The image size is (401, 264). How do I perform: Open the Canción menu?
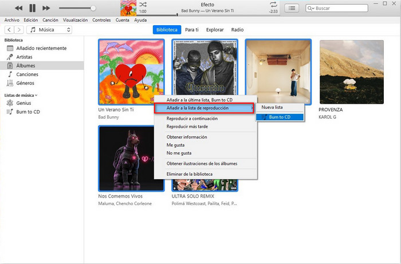[x=50, y=20]
